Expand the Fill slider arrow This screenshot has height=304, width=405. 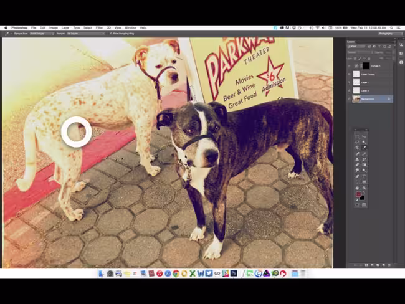(x=394, y=58)
